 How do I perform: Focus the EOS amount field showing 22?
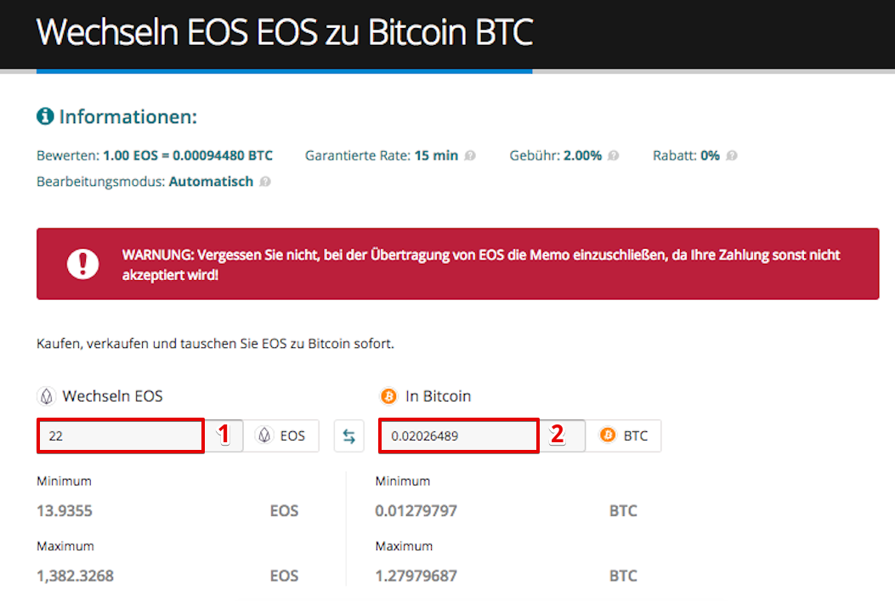pyautogui.click(x=121, y=436)
